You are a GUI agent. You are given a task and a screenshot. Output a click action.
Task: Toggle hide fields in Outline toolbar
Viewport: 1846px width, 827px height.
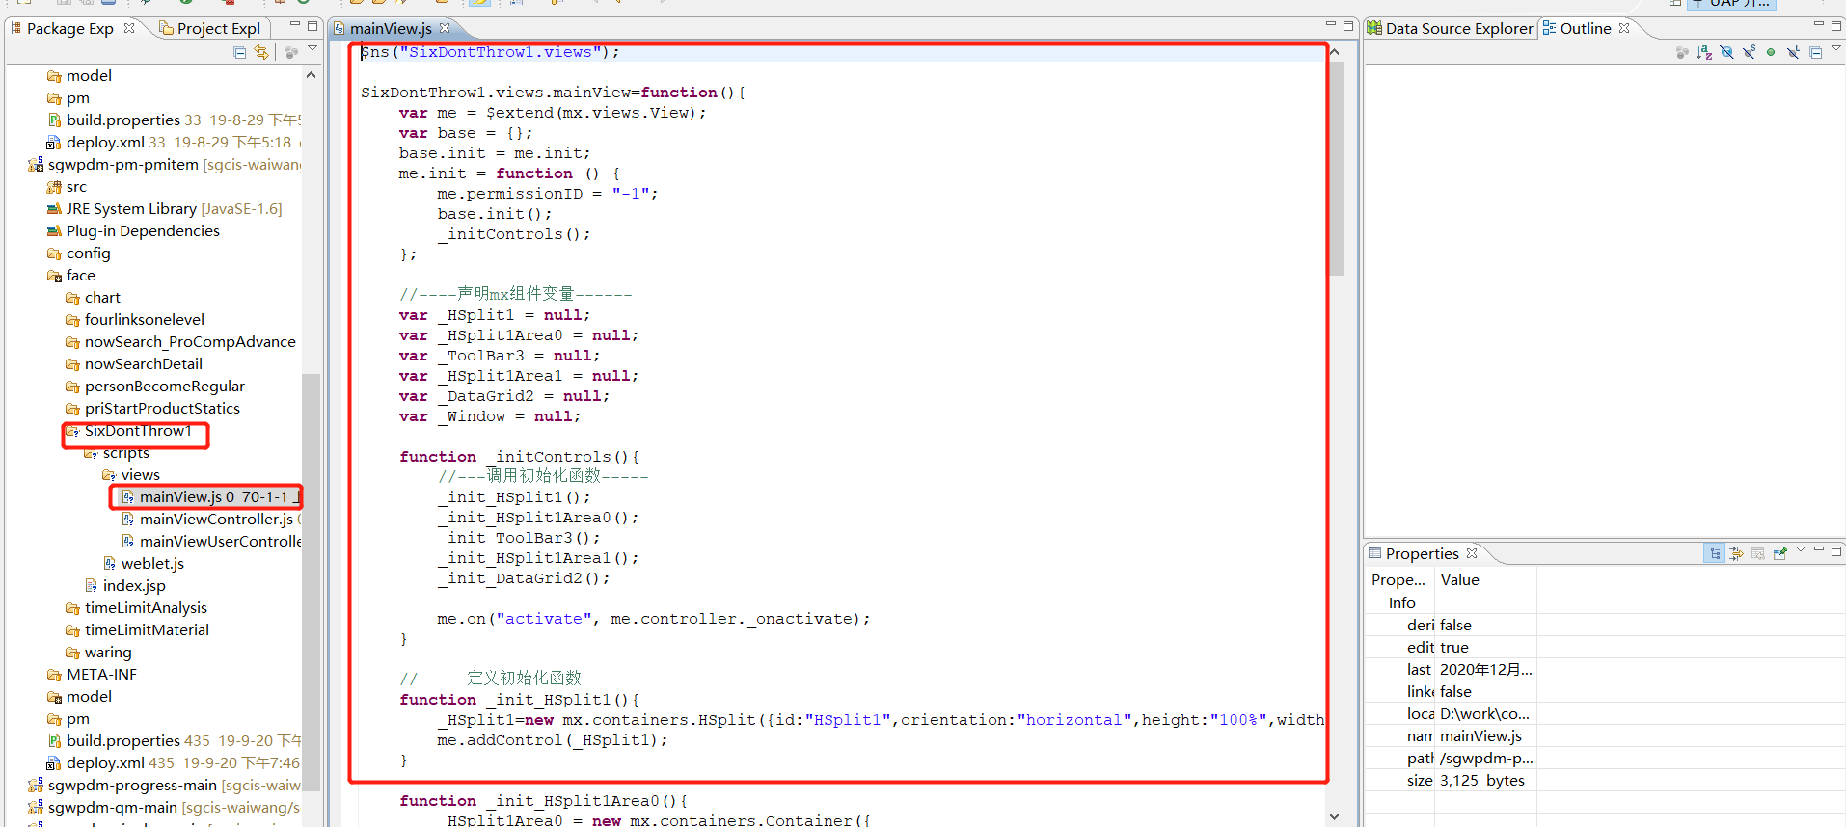pyautogui.click(x=1726, y=52)
